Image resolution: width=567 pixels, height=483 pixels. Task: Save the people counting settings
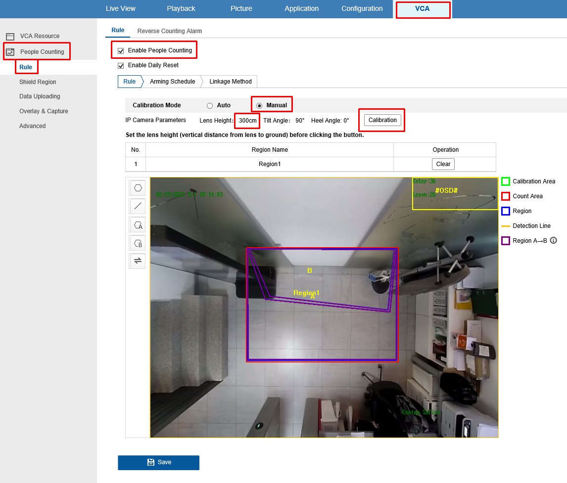tap(158, 462)
